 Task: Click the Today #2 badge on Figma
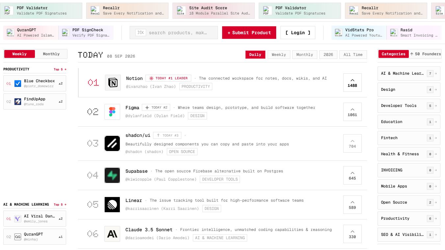(x=156, y=108)
